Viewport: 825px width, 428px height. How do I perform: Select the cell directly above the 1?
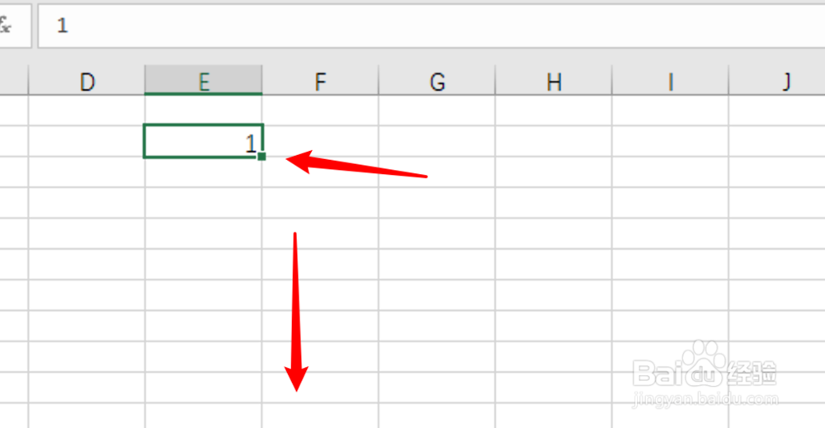(203, 111)
